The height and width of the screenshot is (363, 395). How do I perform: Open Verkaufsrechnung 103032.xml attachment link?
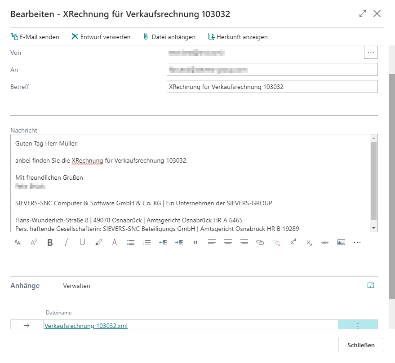[x=86, y=326]
